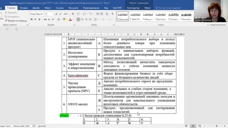The image size is (228, 128).
Task: Click Формат по образцу painter
Action: [x=16, y=21]
